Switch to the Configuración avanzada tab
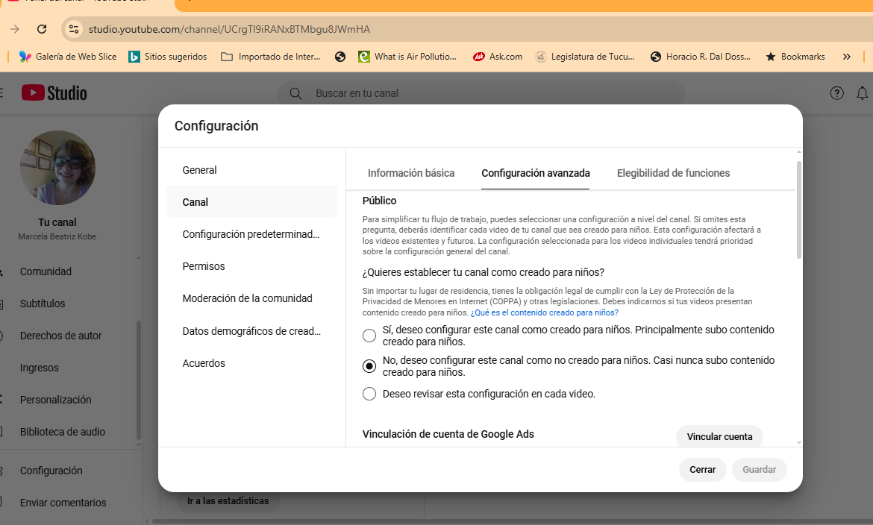The height and width of the screenshot is (525, 873). 536,173
